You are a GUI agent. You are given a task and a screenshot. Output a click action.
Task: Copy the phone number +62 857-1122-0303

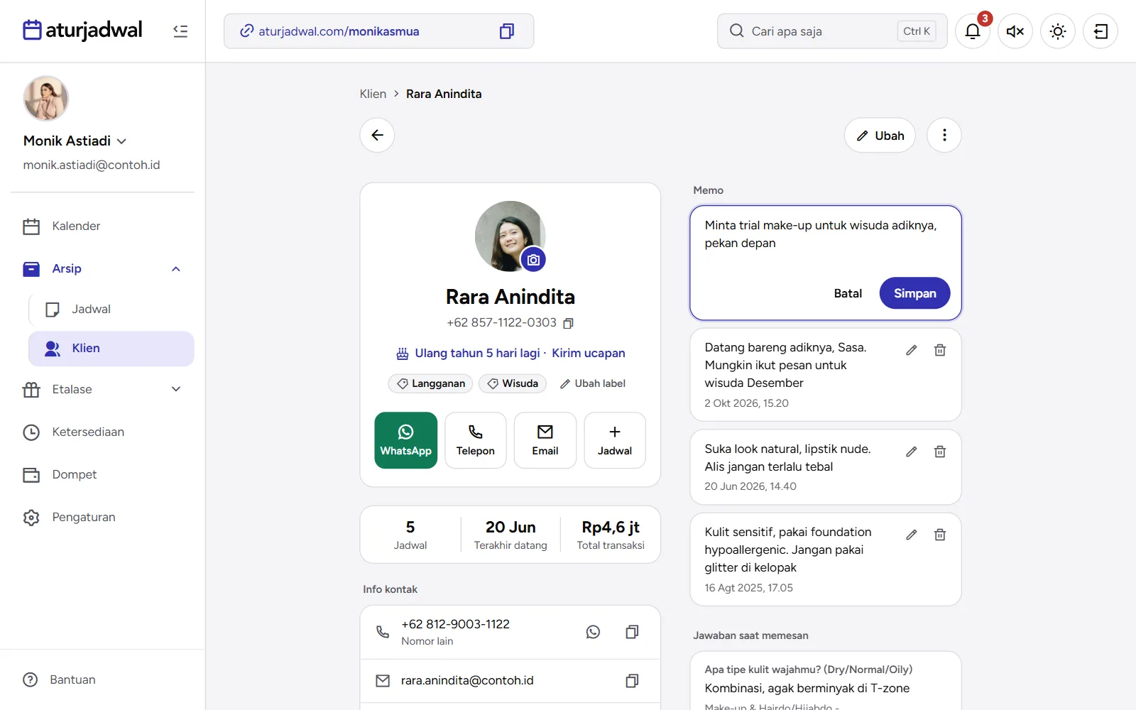click(568, 323)
